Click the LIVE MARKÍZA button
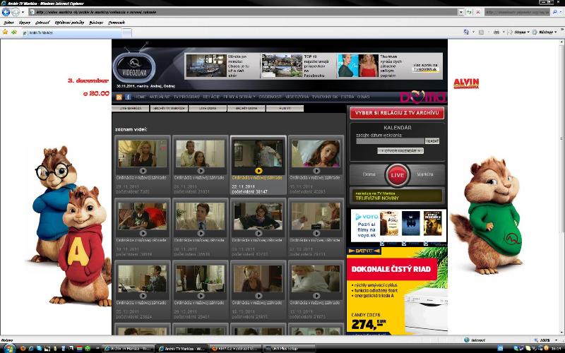Viewport: 565px width, 353px height. coord(130,108)
